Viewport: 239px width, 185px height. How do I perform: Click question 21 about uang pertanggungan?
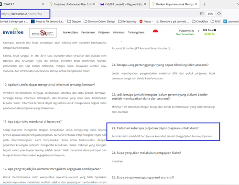(x=160, y=65)
